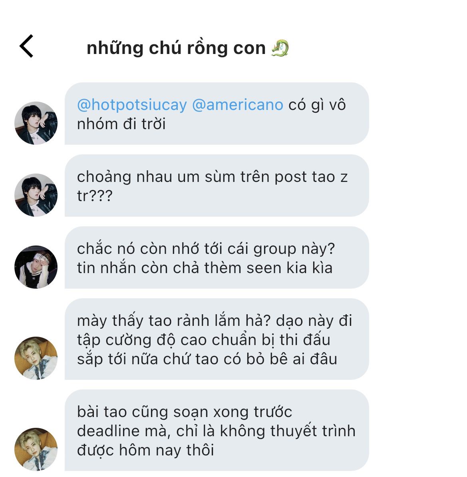Open the @hotpotsiucay mention
467x477 pixels.
(132, 105)
